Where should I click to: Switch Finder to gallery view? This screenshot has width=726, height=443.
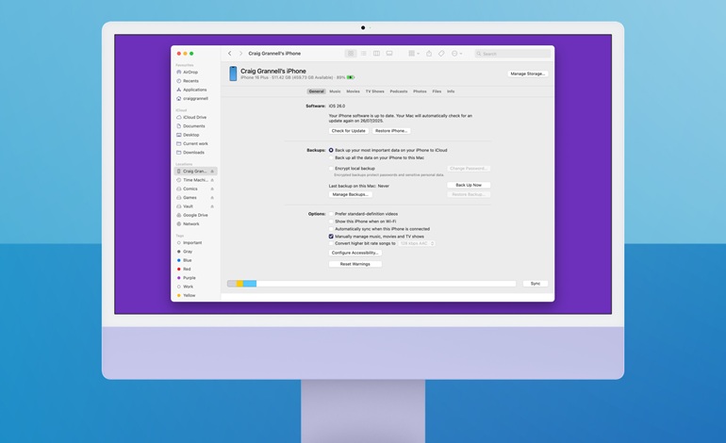click(x=389, y=54)
